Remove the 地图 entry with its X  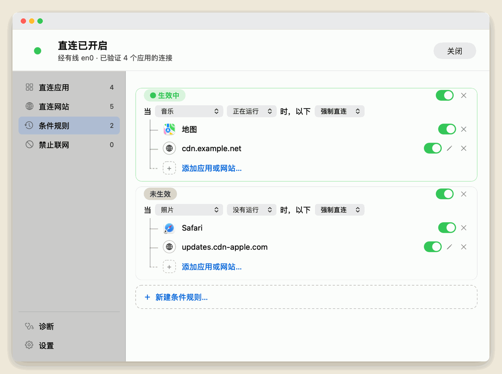click(463, 129)
